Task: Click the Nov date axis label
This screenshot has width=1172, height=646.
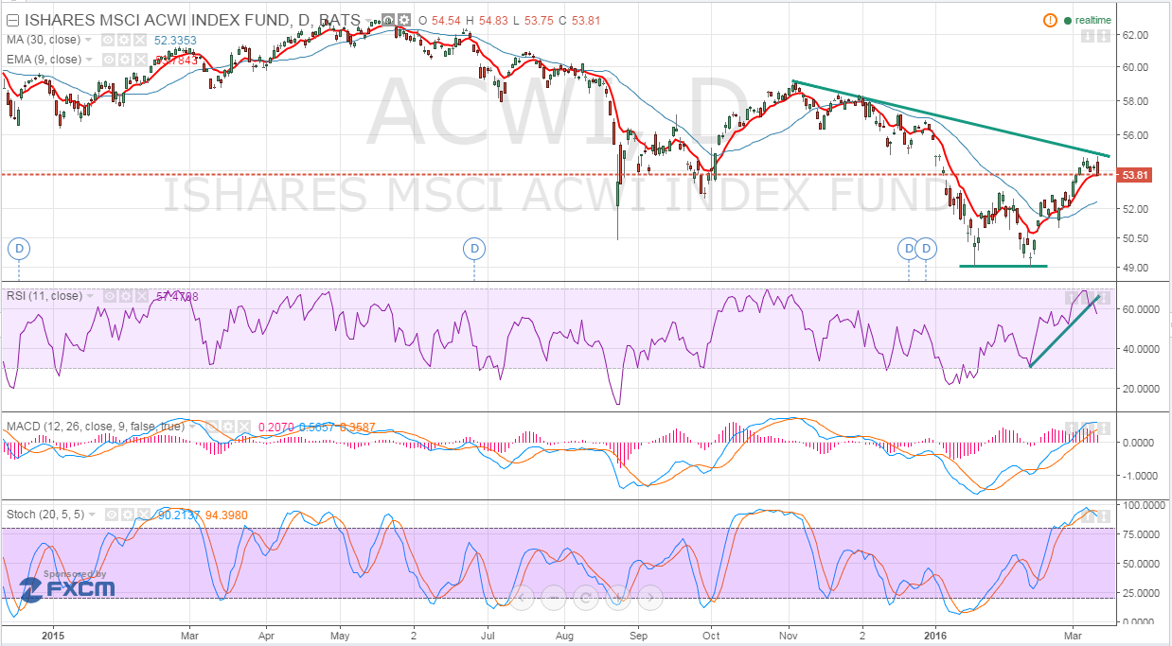Action: coord(789,636)
